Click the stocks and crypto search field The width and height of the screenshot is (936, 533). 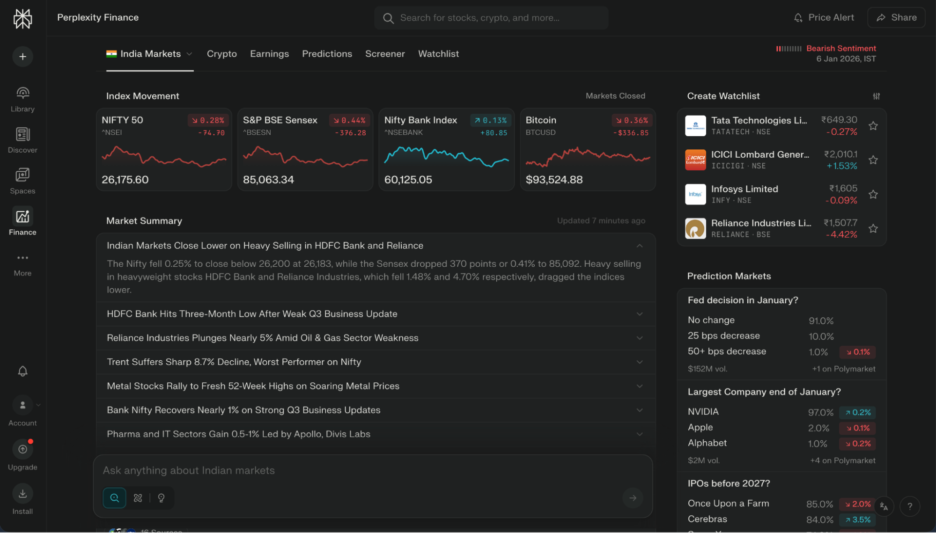click(x=492, y=18)
